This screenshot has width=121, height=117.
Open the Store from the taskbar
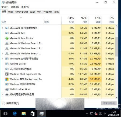[33, 114]
